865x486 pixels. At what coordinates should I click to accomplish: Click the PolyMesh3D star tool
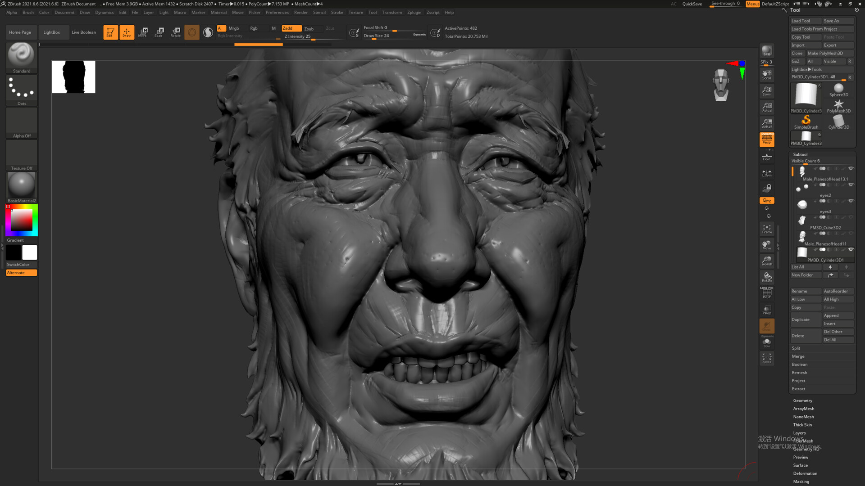coord(838,104)
